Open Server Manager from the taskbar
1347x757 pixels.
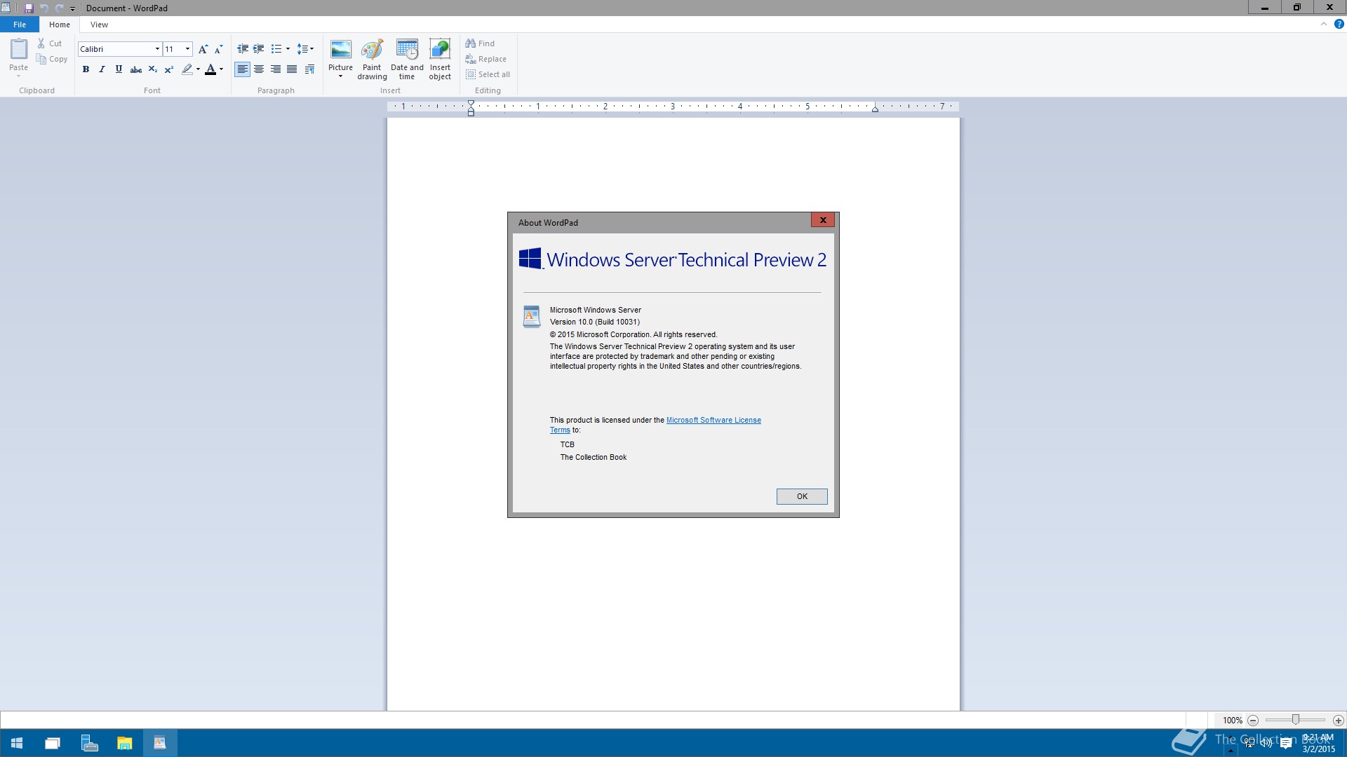(89, 743)
